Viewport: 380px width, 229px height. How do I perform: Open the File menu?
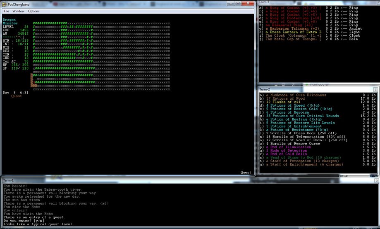[7, 11]
